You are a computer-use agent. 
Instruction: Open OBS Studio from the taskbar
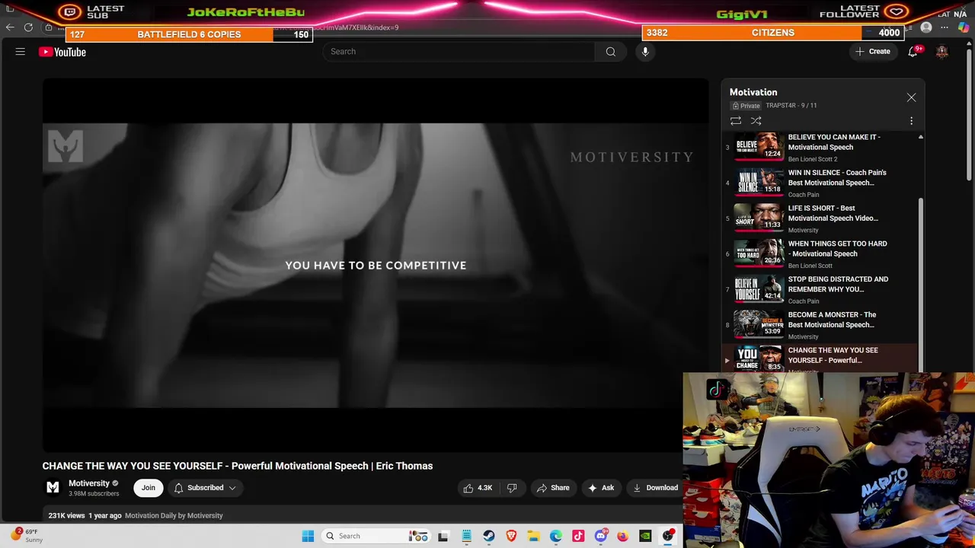[668, 536]
